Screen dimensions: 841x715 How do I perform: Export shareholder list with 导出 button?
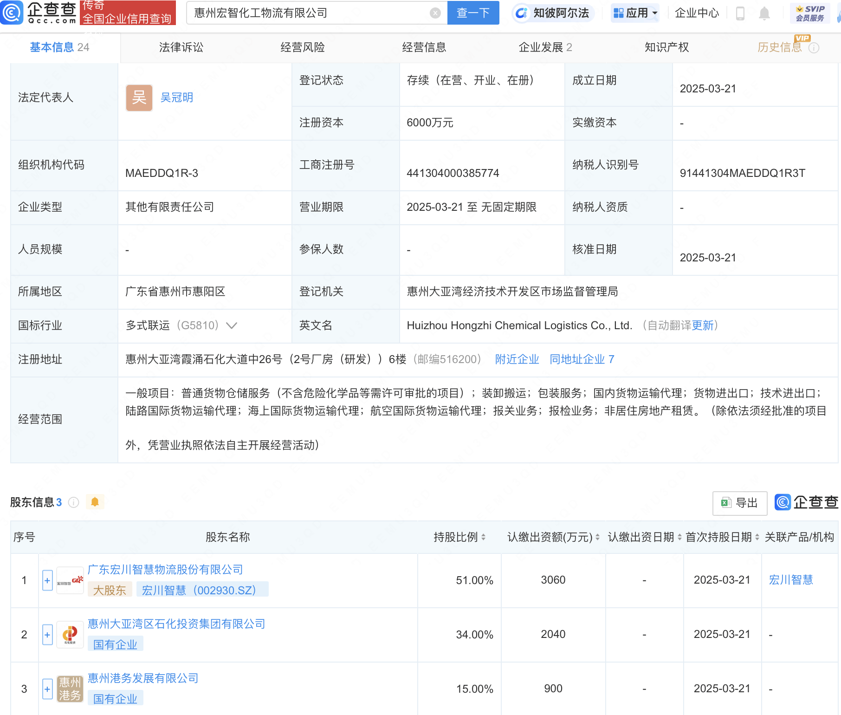click(x=740, y=503)
